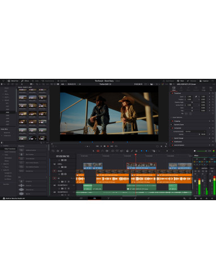Select the red-outlined clip on the B-ROLL track
The width and height of the screenshot is (216, 279).
click(141, 166)
